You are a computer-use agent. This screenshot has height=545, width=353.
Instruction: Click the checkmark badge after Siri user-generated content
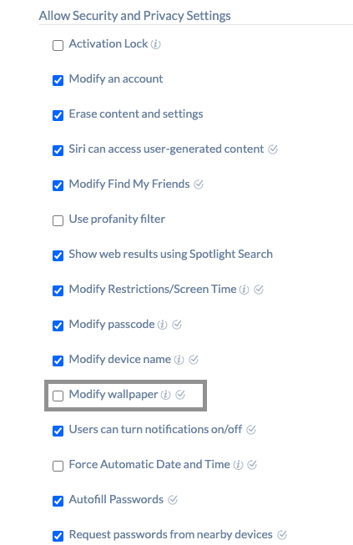[273, 149]
